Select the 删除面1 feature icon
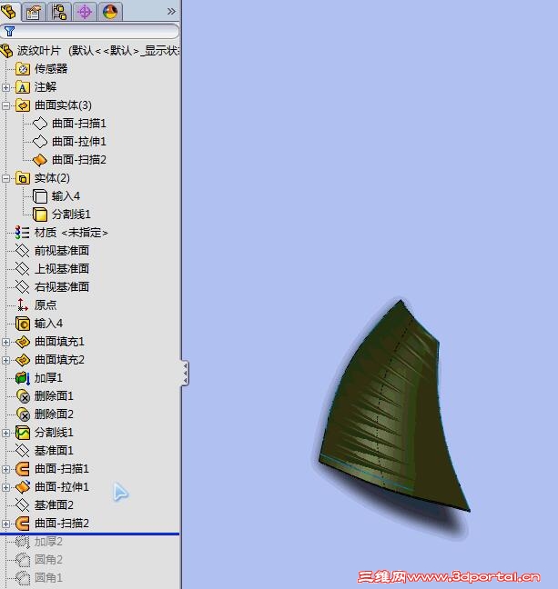The height and width of the screenshot is (589, 558). click(x=23, y=396)
